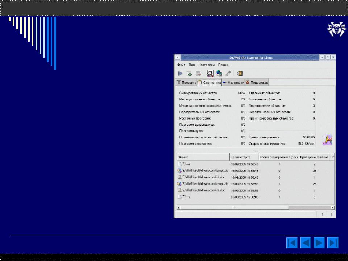Select templ.zip row started 19:56:46
Viewport: 348px width, 261px height.
(x=256, y=171)
